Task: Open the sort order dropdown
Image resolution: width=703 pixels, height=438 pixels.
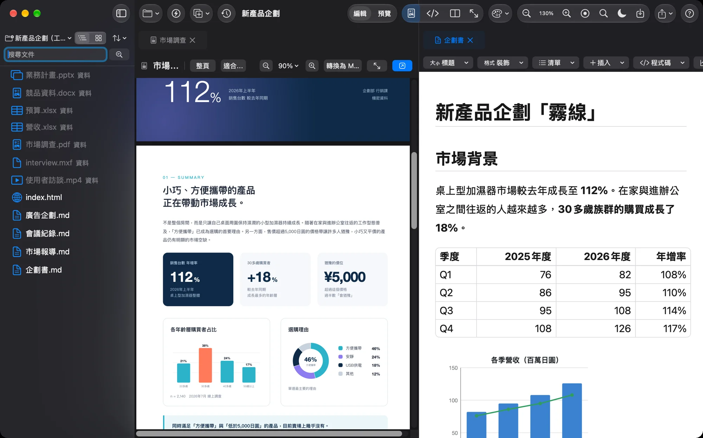Action: [120, 38]
